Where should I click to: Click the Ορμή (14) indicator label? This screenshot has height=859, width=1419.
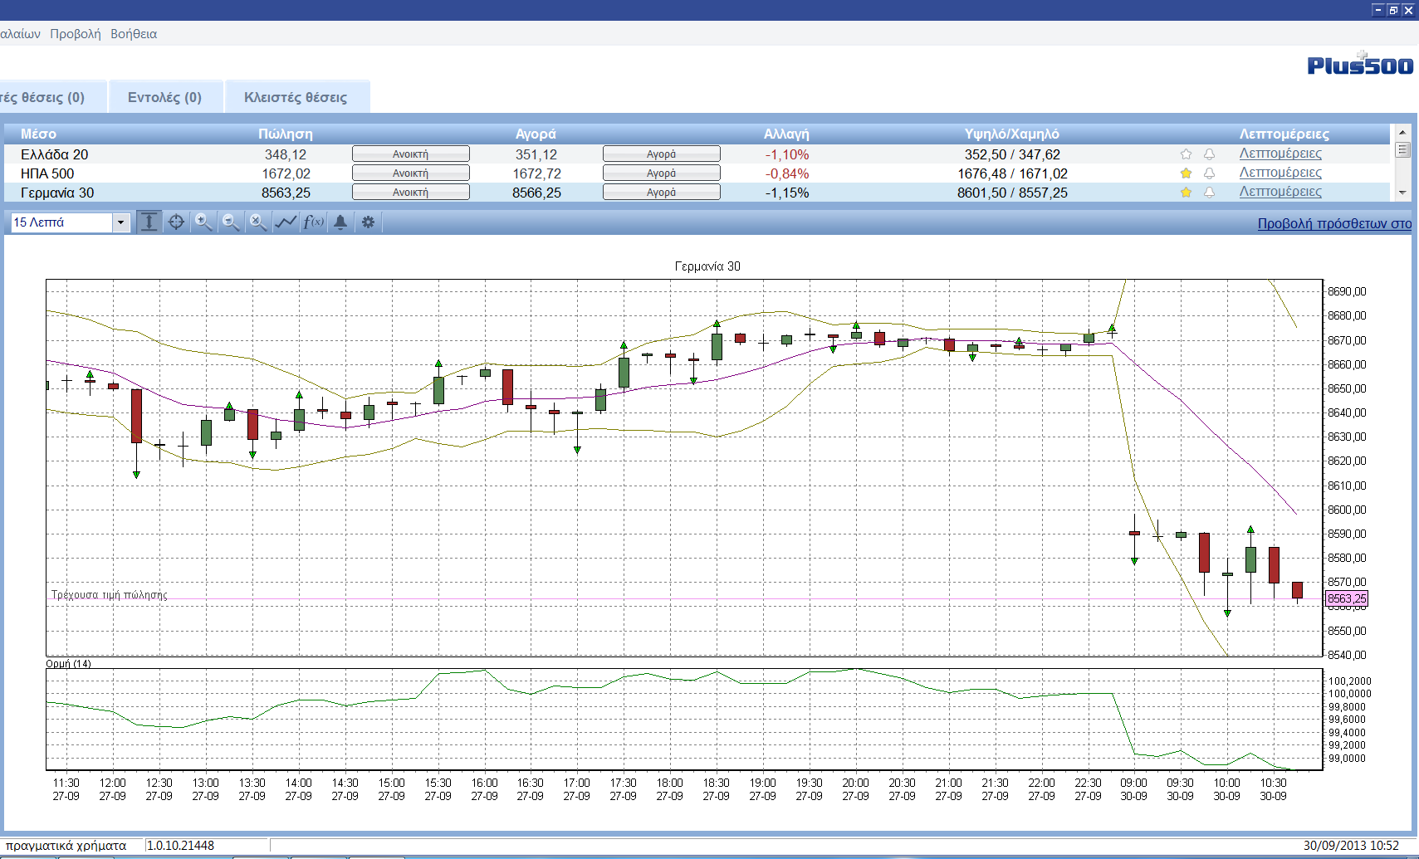[x=68, y=663]
